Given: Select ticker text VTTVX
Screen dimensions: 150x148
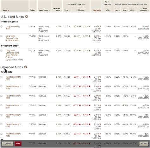Looking at the screenshot, I should [x=32, y=96].
